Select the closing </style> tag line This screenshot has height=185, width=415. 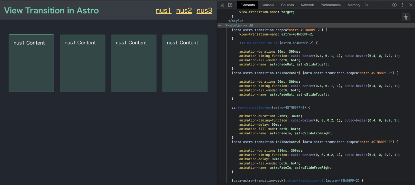point(236,21)
